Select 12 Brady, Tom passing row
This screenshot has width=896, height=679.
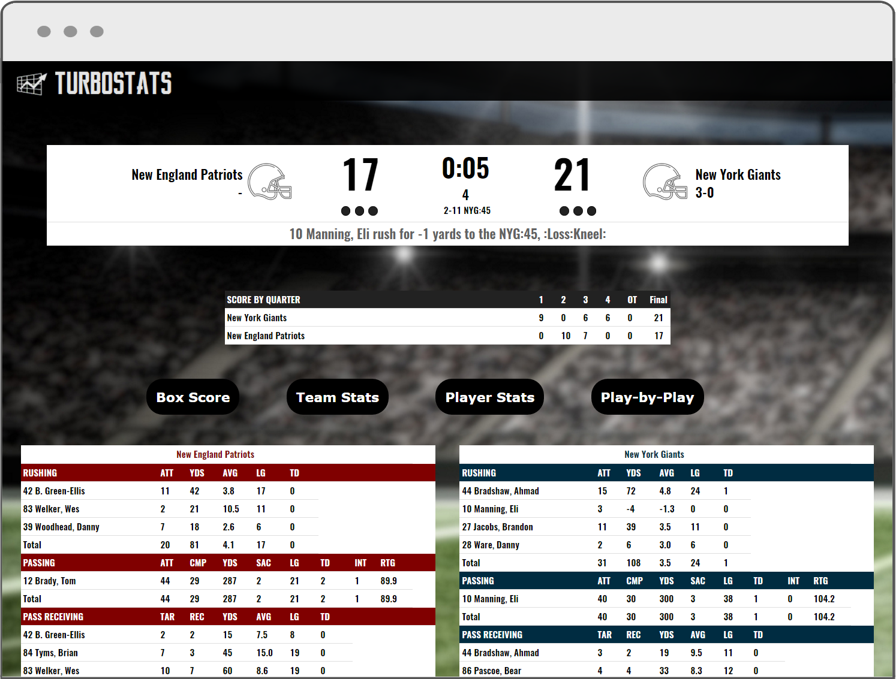216,581
